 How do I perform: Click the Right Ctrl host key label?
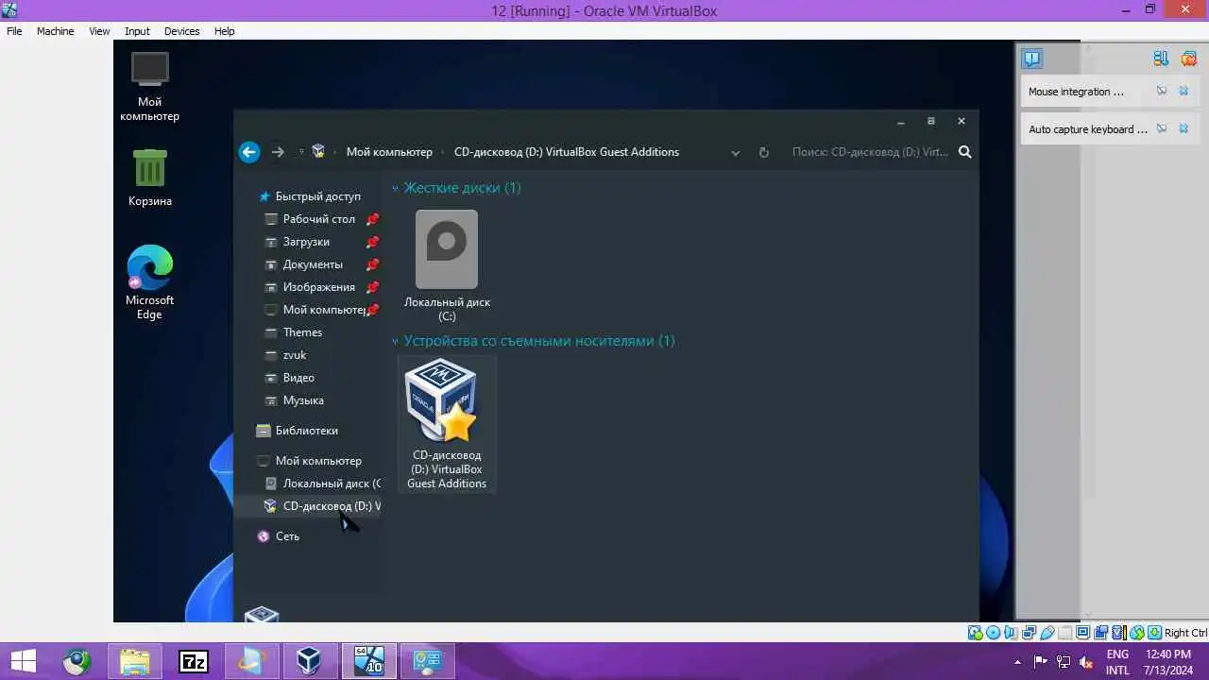[1185, 633]
